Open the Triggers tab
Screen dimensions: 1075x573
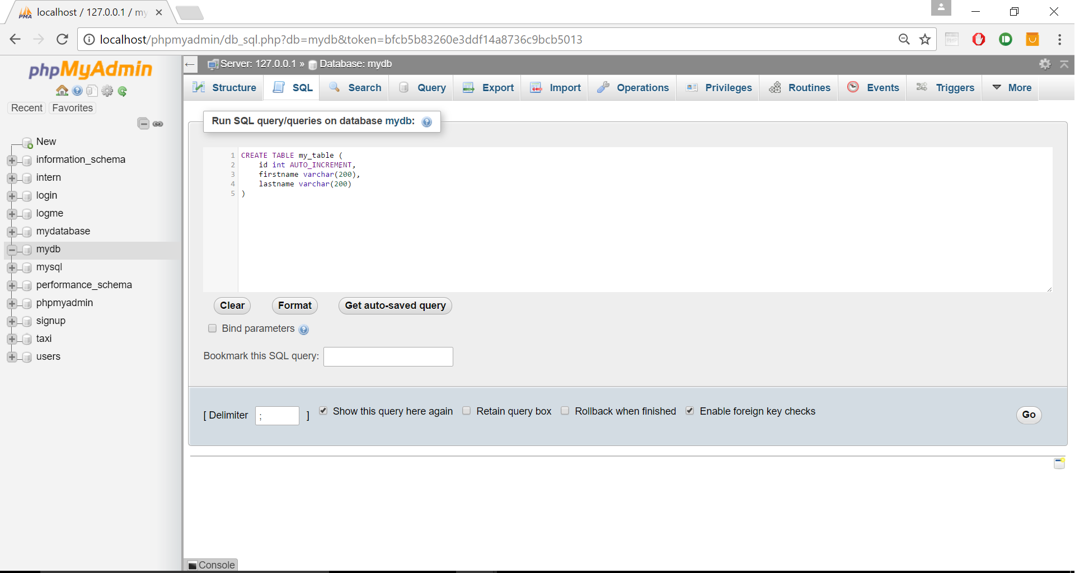[x=945, y=88]
